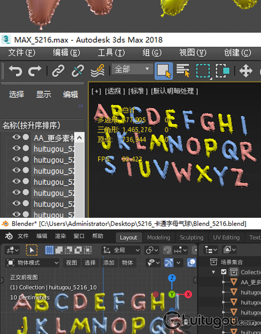Click the Redo arrow in 3ds Max toolbar
Screen dimensions: 261x334
tap(34, 71)
